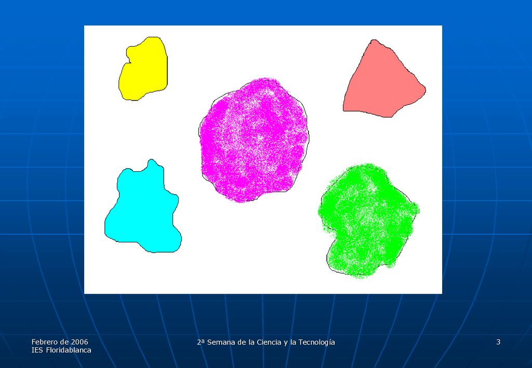Click '2ª Semana de la Ciencia y la Tecnología'
This screenshot has width=532, height=368.
pyautogui.click(x=266, y=342)
